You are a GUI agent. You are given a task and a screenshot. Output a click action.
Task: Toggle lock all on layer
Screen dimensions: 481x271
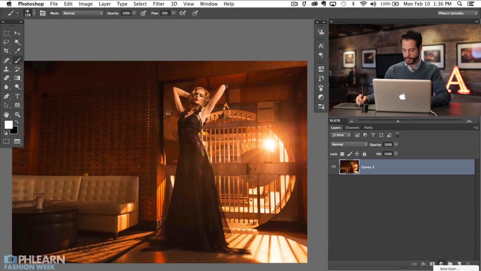[x=364, y=154]
